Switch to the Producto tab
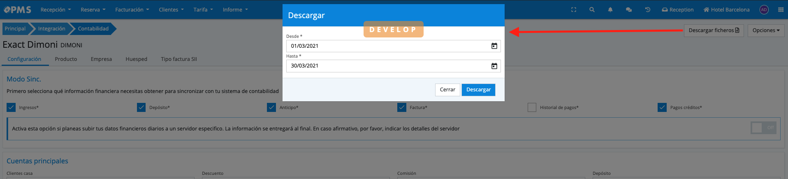The width and height of the screenshot is (788, 179). click(x=66, y=59)
